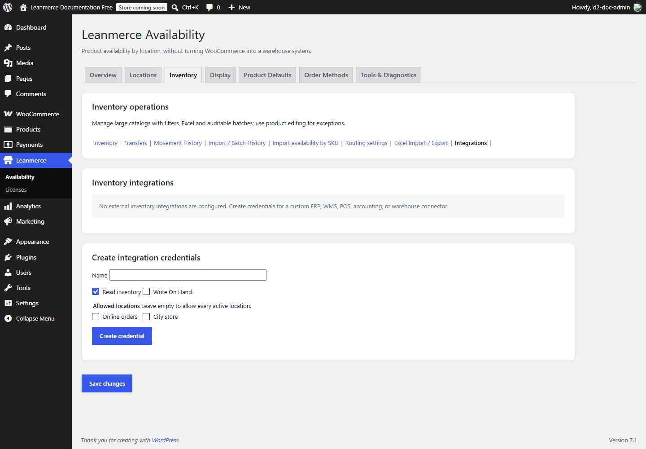Click the WooCommerce logo icon
This screenshot has width=646, height=449.
point(8,114)
